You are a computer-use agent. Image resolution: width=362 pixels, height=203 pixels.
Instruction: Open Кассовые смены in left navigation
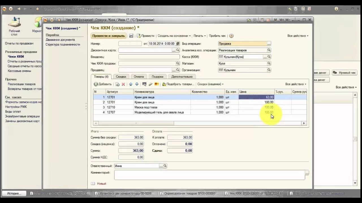pyautogui.click(x=20, y=71)
